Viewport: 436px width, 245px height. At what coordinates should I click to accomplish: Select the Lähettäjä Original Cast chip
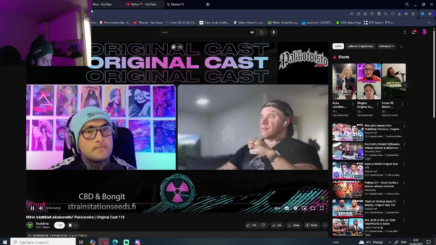click(360, 46)
